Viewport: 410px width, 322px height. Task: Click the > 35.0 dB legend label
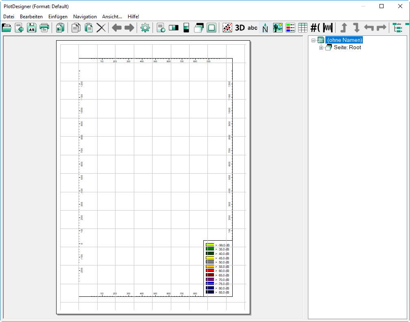222,249
